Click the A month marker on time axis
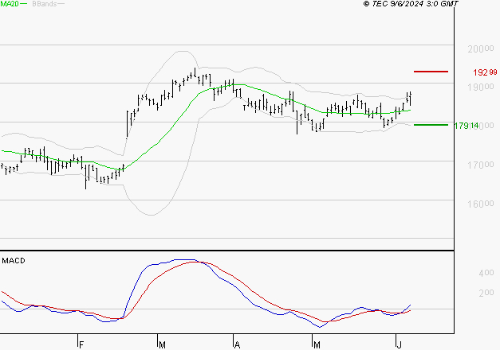The width and height of the screenshot is (500, 350). [x=237, y=345]
